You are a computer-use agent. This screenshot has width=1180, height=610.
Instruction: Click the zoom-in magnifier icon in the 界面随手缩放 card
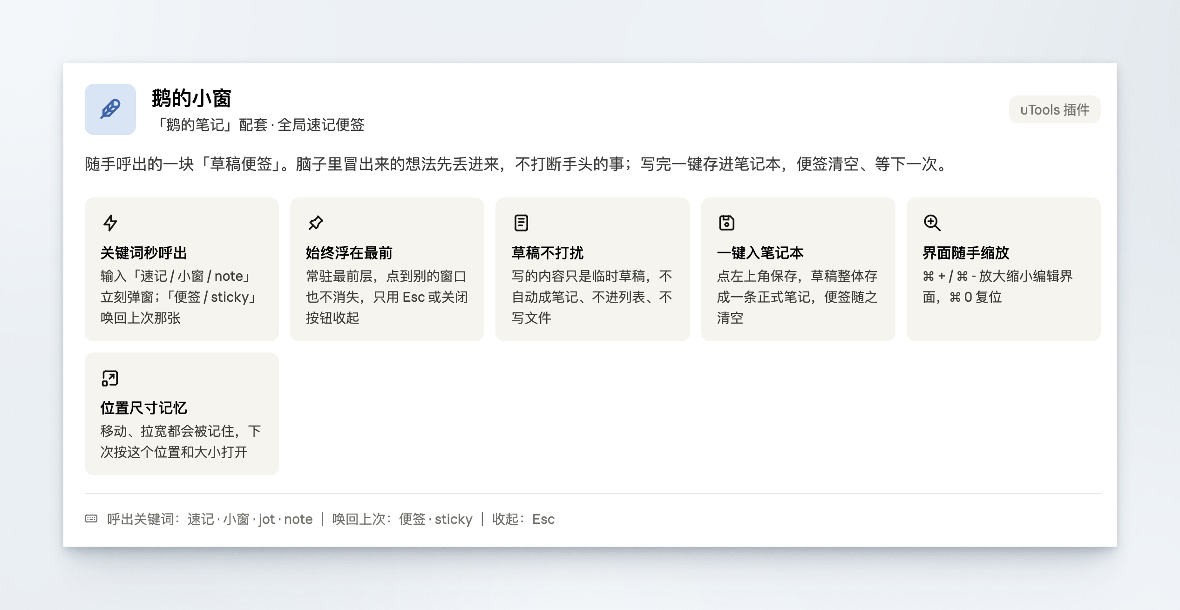[x=932, y=223]
